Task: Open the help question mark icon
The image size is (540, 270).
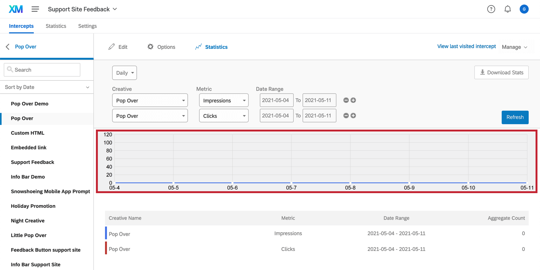Action: pyautogui.click(x=491, y=9)
